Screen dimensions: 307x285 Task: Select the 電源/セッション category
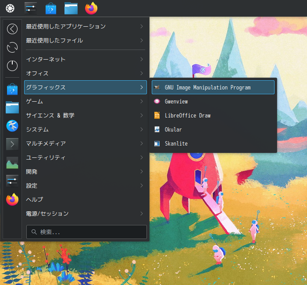86,214
